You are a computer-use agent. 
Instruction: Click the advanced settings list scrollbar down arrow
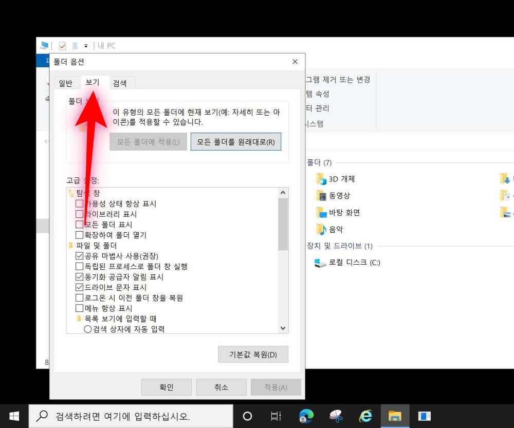283,328
